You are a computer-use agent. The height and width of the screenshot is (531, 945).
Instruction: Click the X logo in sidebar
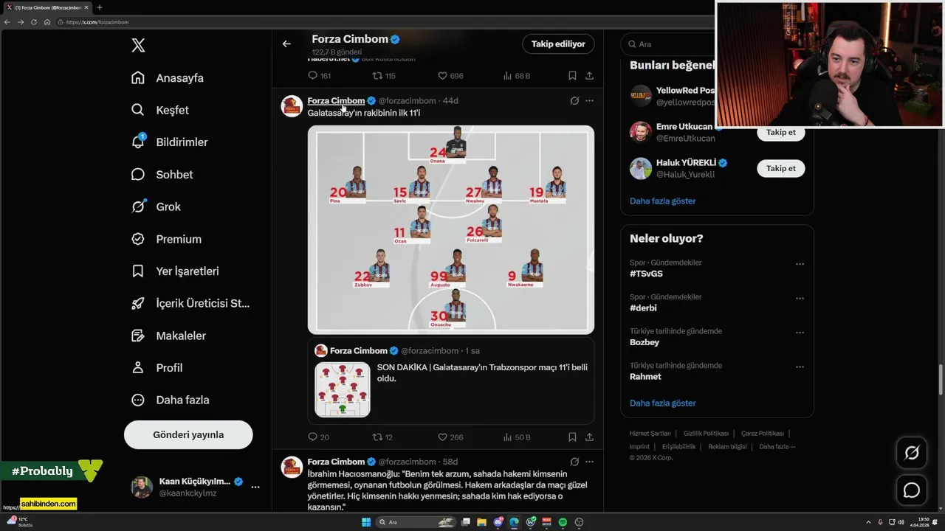pos(138,45)
